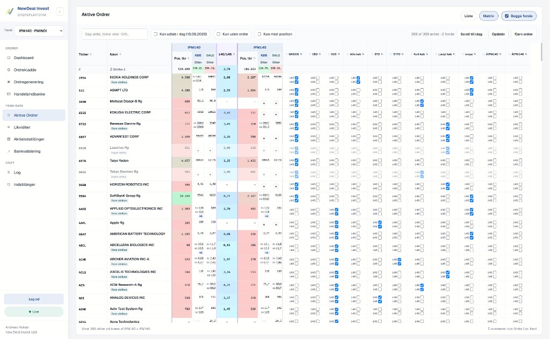Click the Ordrekladde sidebar icon
Viewport: 550px width, 339px height.
(x=9, y=70)
